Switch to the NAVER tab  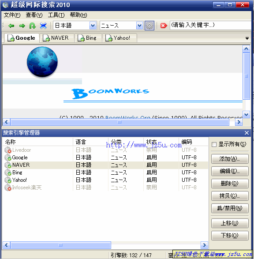(x=56, y=38)
